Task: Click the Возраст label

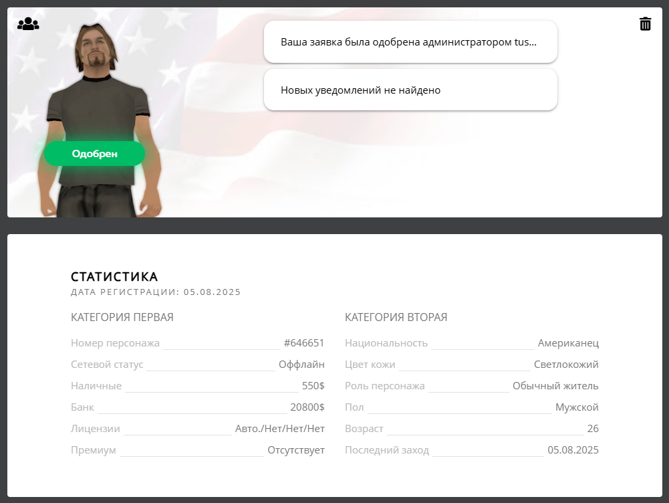Action: pyautogui.click(x=364, y=428)
